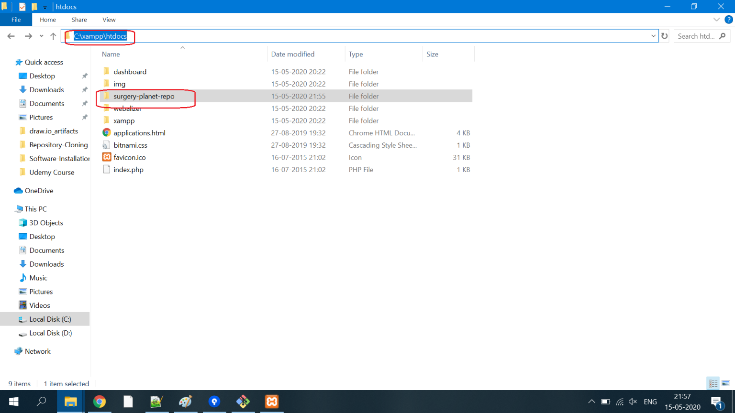The height and width of the screenshot is (413, 735).
Task: Open Git app from taskbar
Action: pyautogui.click(x=243, y=402)
